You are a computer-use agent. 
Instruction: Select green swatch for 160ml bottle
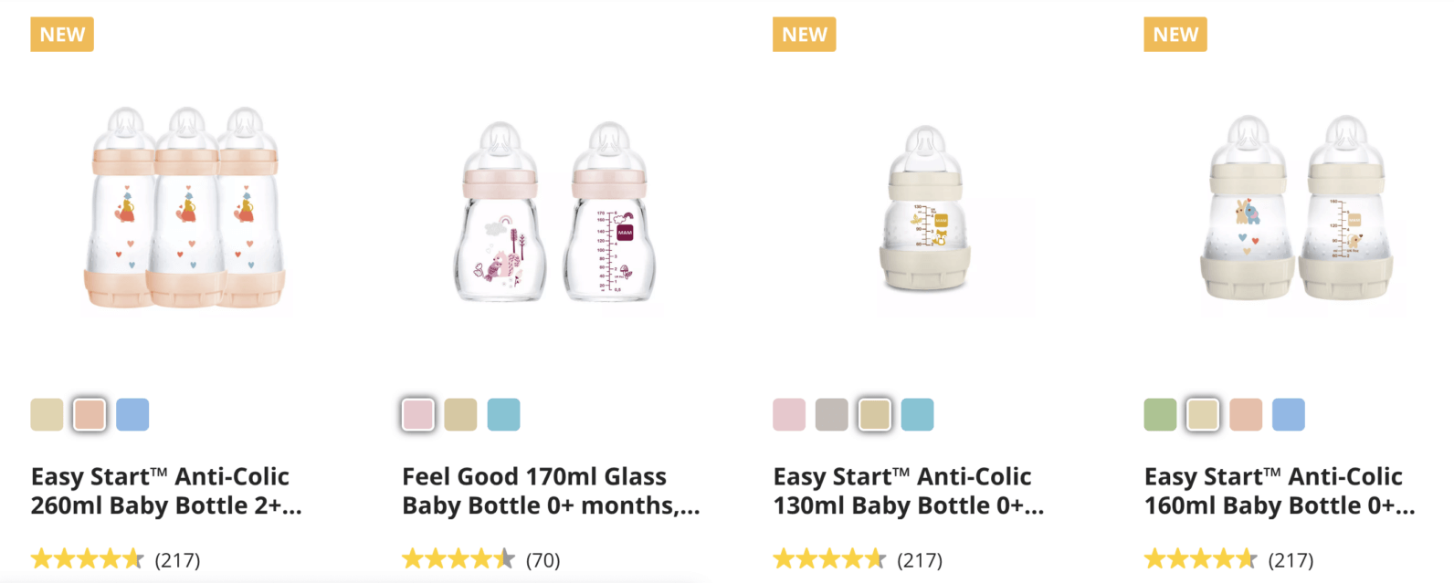(x=1160, y=415)
